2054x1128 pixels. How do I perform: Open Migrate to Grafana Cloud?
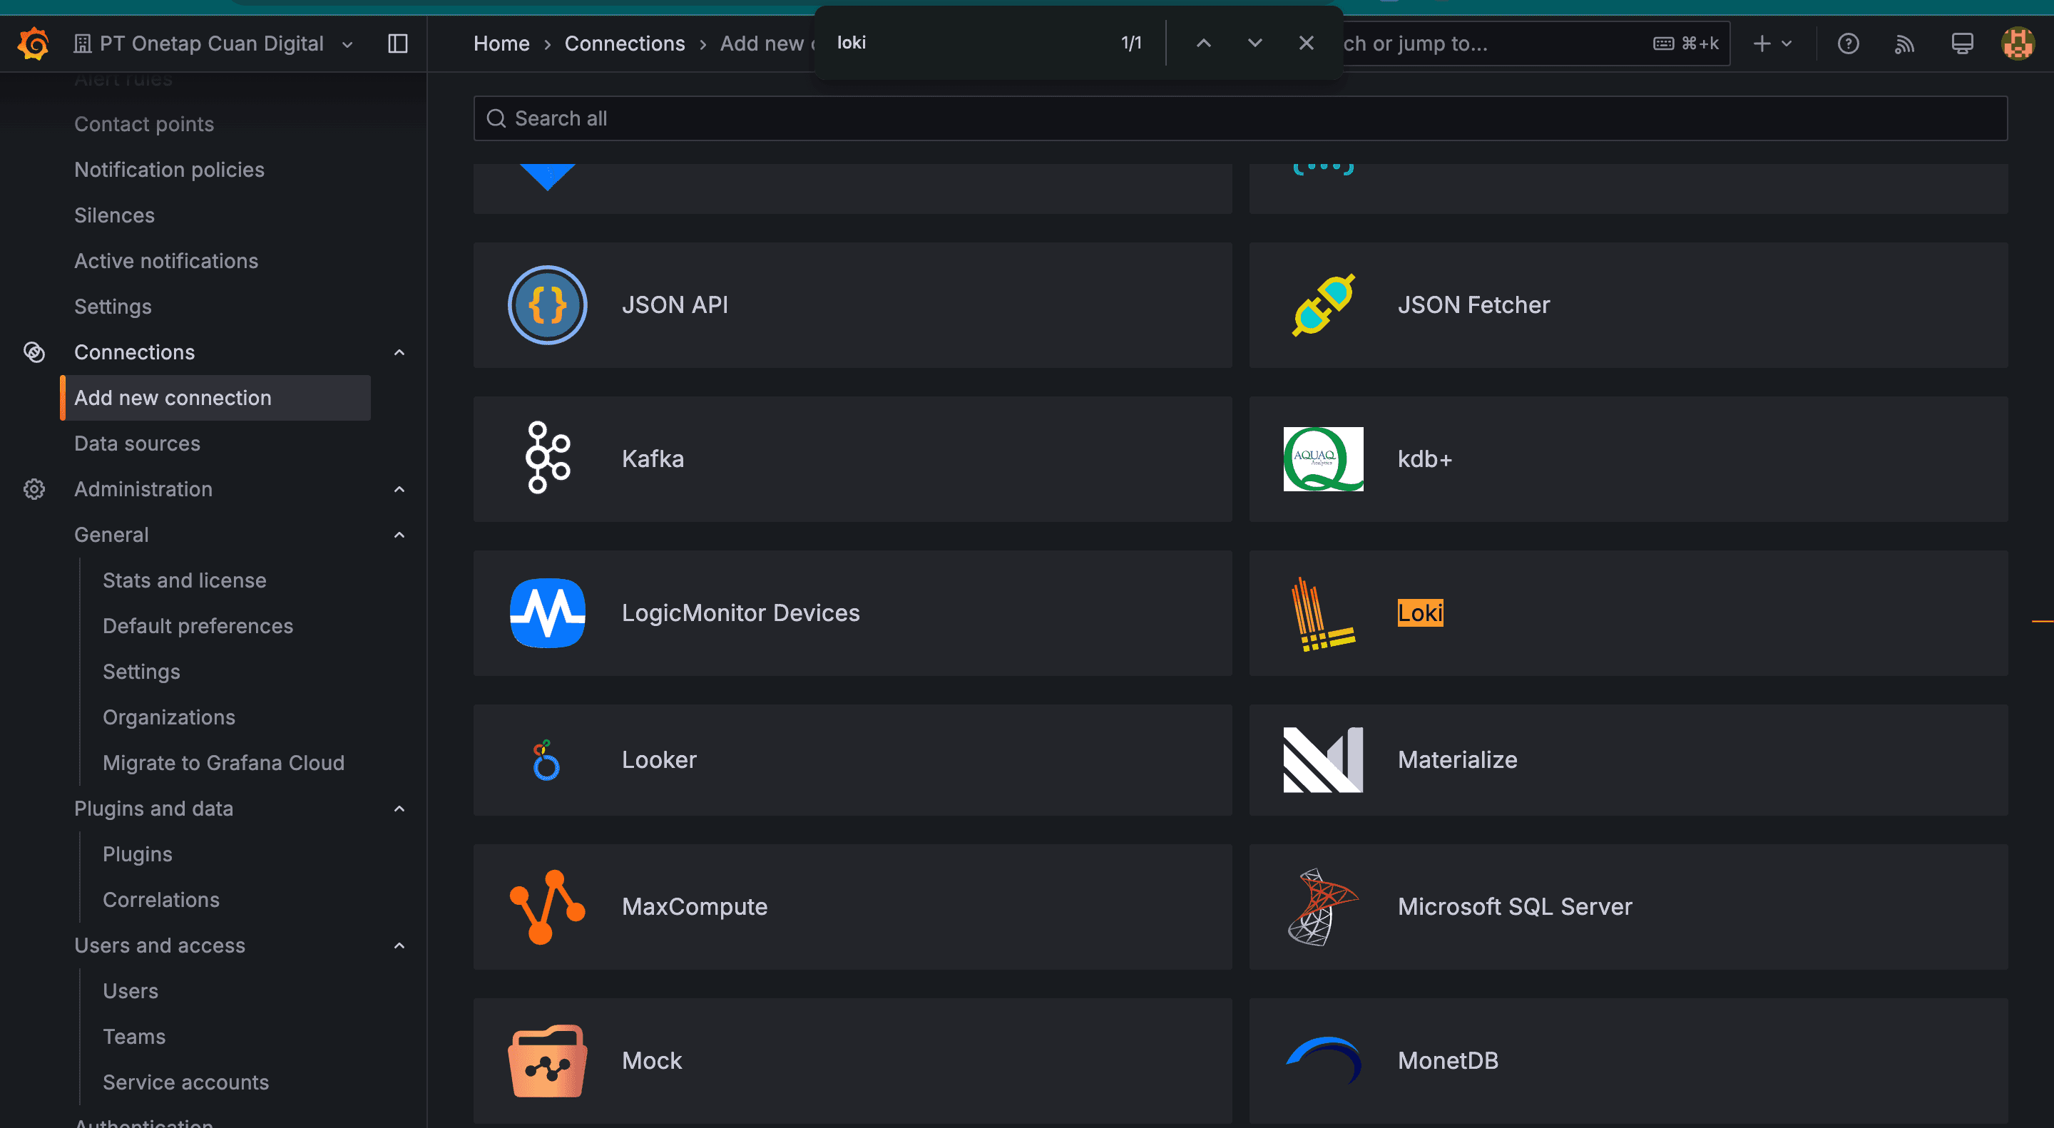tap(223, 763)
